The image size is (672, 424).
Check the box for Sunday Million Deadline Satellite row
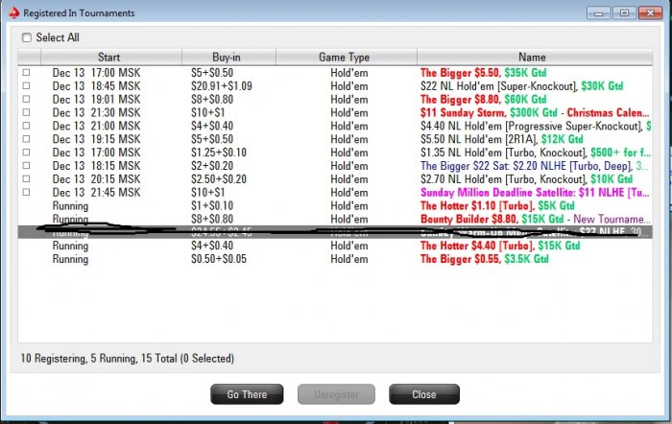click(x=26, y=192)
